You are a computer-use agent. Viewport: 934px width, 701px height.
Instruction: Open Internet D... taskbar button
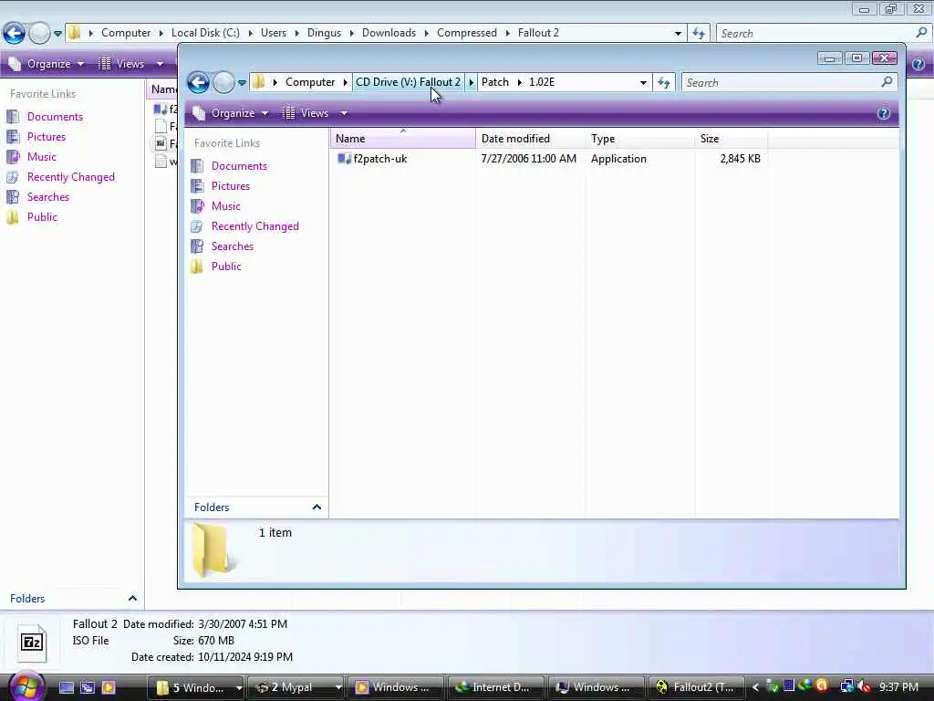tap(495, 688)
